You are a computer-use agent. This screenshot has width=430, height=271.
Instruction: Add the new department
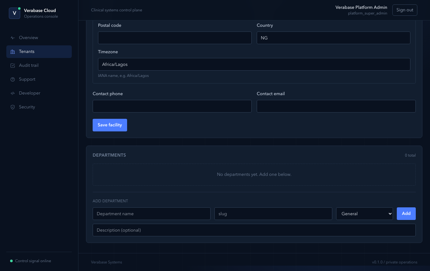406,214
